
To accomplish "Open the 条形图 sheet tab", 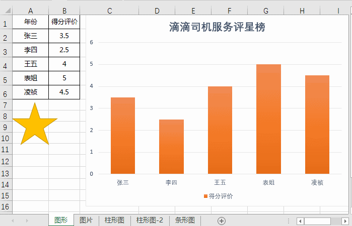I will point(185,220).
